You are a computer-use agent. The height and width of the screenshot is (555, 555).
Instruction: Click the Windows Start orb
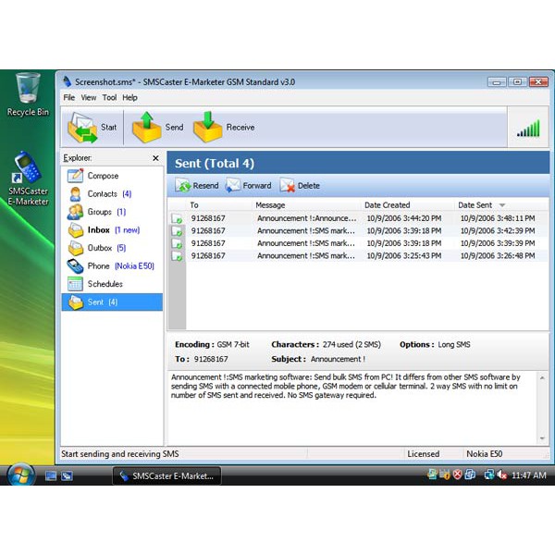coord(20,475)
